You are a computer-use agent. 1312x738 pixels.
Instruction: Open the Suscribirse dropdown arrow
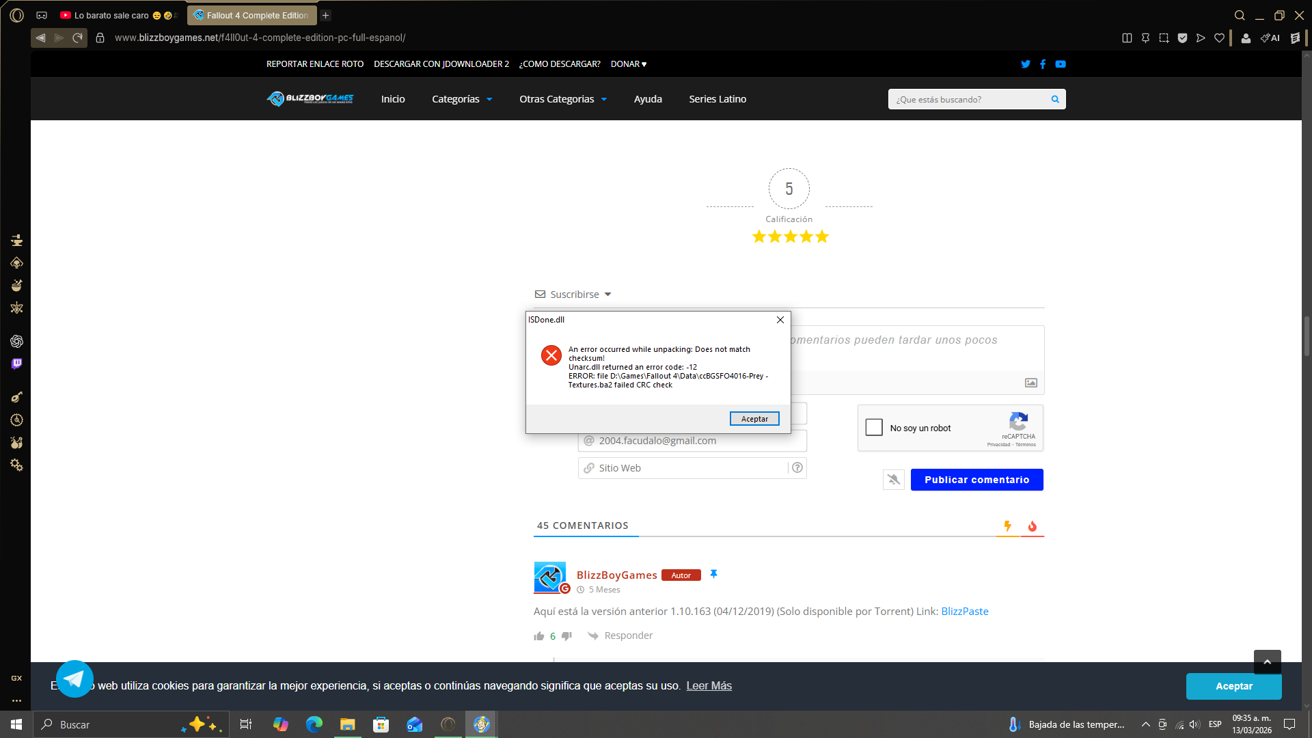pos(607,295)
